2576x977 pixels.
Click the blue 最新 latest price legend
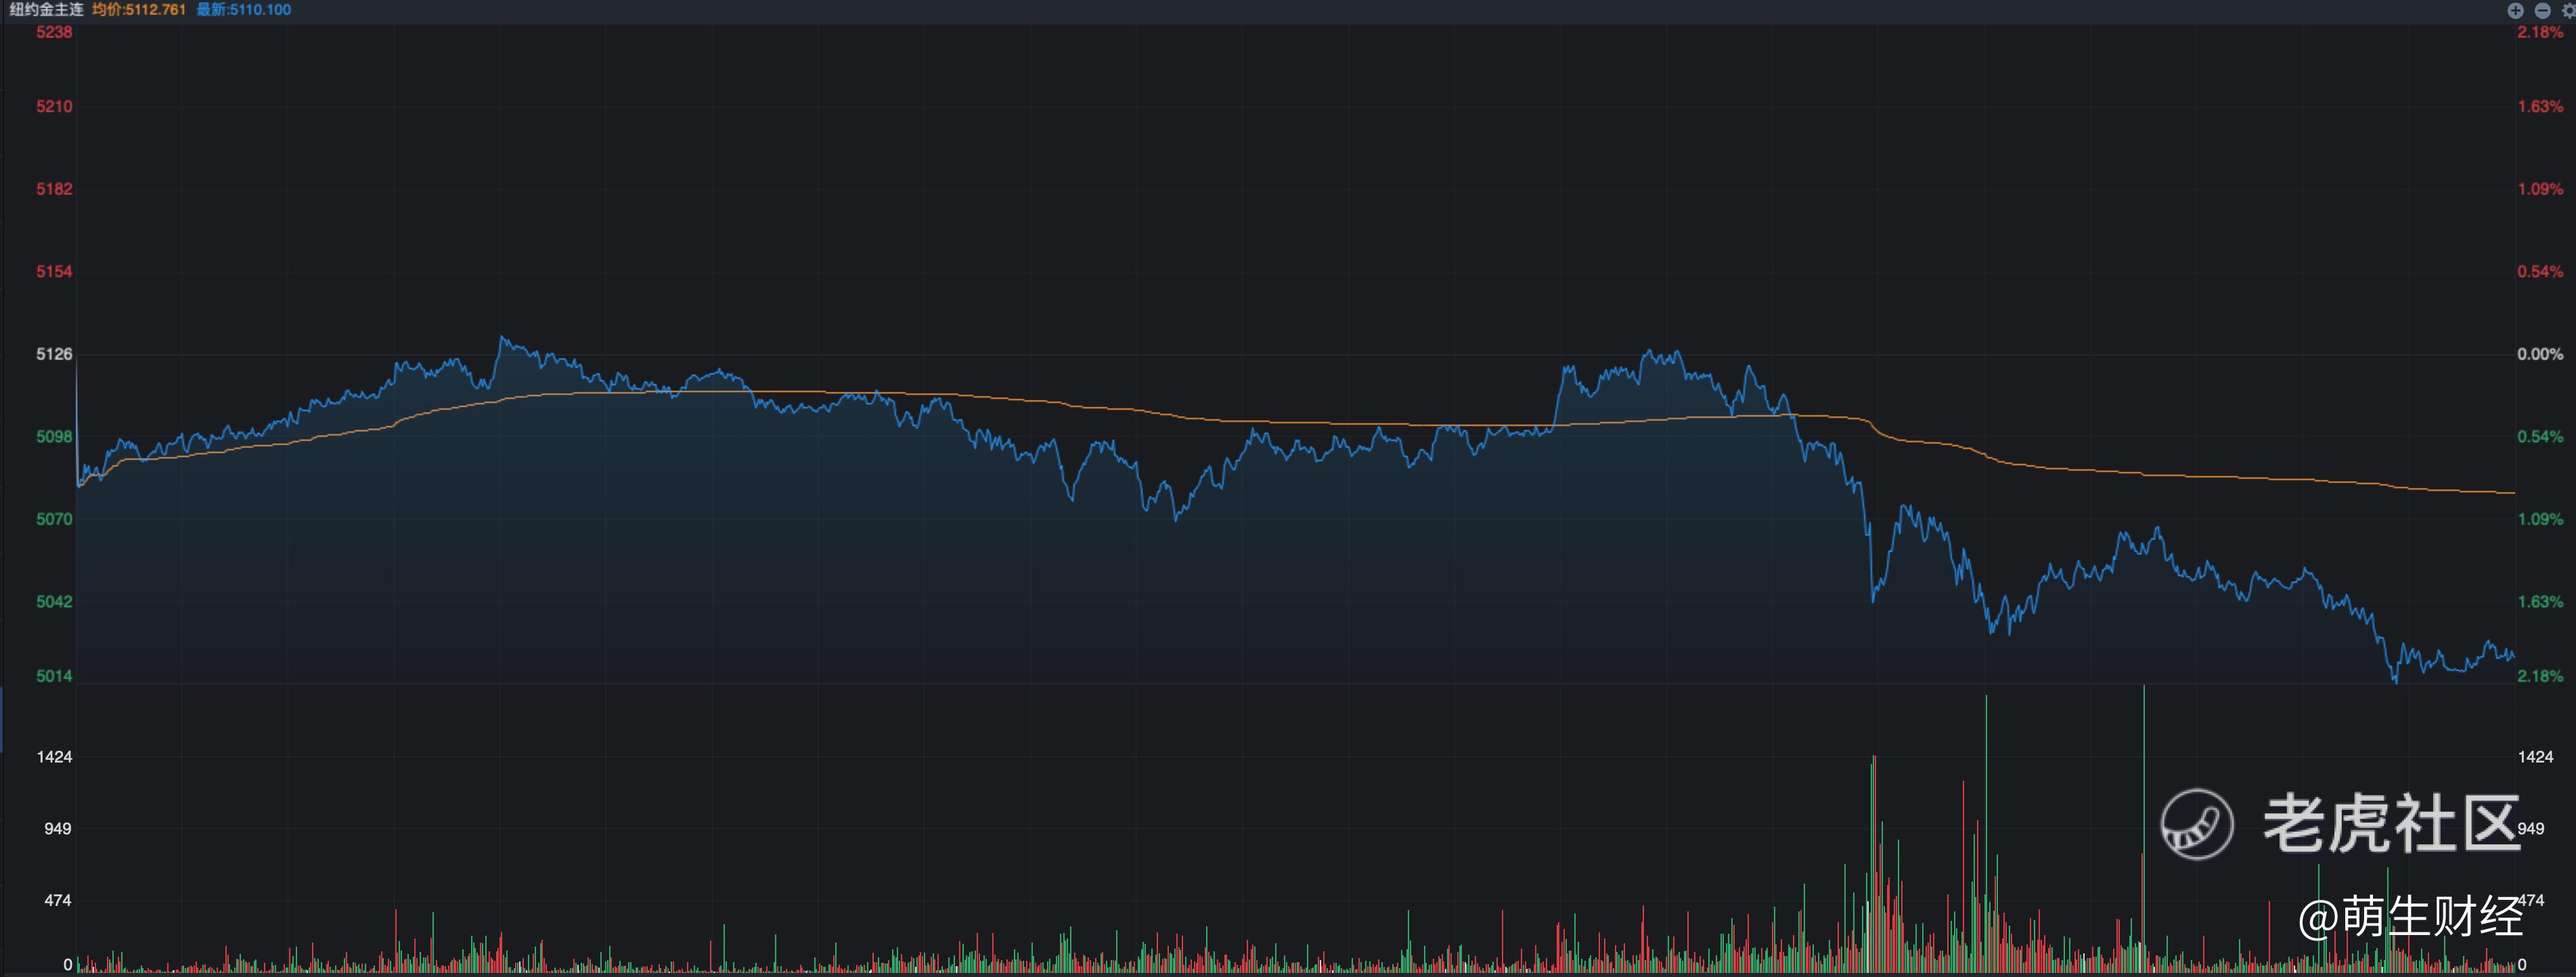(243, 10)
